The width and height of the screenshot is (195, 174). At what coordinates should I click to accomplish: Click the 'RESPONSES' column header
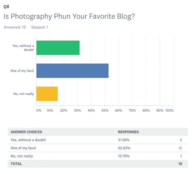tap(128, 132)
